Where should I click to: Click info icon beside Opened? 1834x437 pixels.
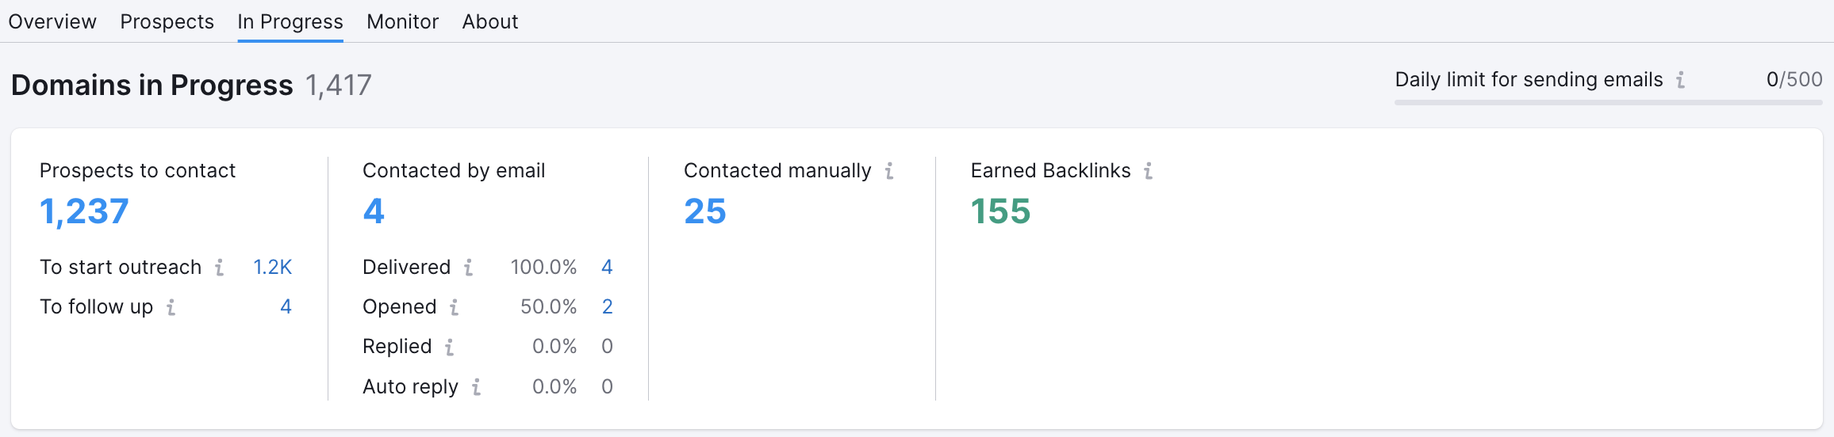tap(455, 307)
